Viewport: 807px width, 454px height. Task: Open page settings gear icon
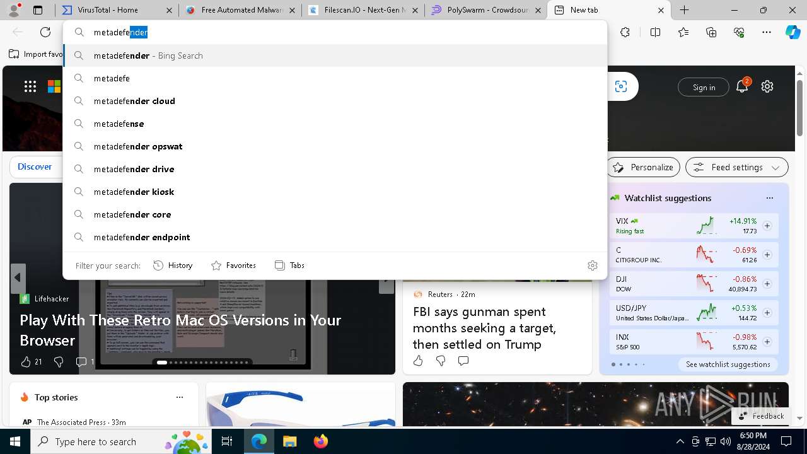coord(767,86)
